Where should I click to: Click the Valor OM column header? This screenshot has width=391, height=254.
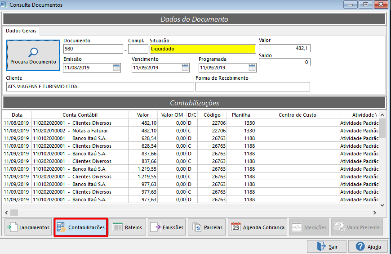(x=172, y=115)
